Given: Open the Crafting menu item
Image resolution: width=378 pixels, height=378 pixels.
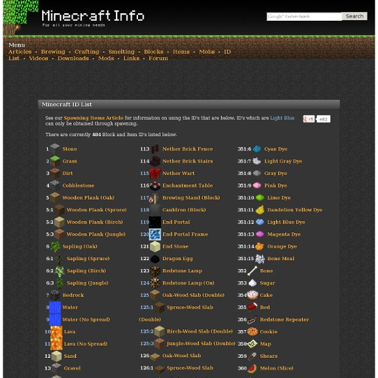Looking at the screenshot, I should point(87,52).
